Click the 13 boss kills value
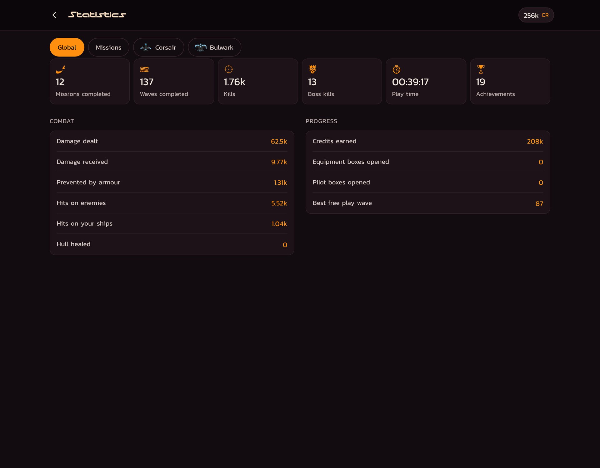This screenshot has width=600, height=468. (x=312, y=82)
